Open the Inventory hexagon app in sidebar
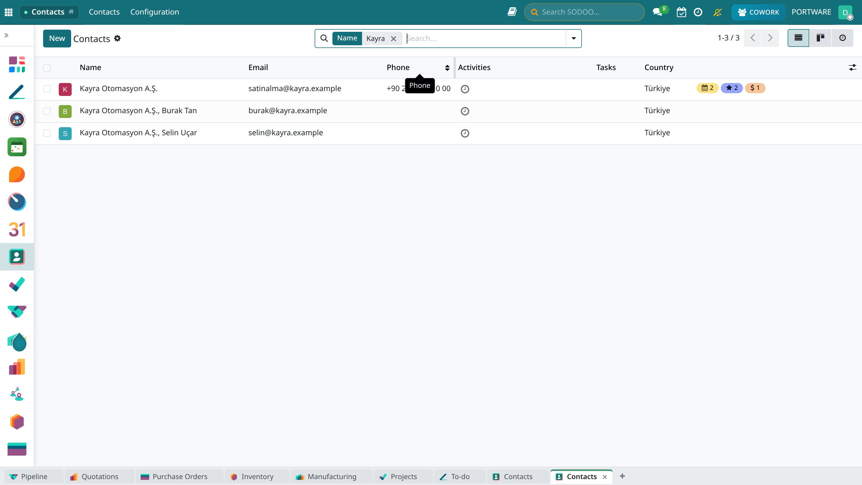Viewport: 862px width, 485px height. tap(17, 422)
